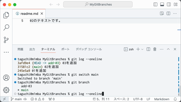Maximize the panel with the chevron up
Screen dimensions: 181x102
click(168, 49)
